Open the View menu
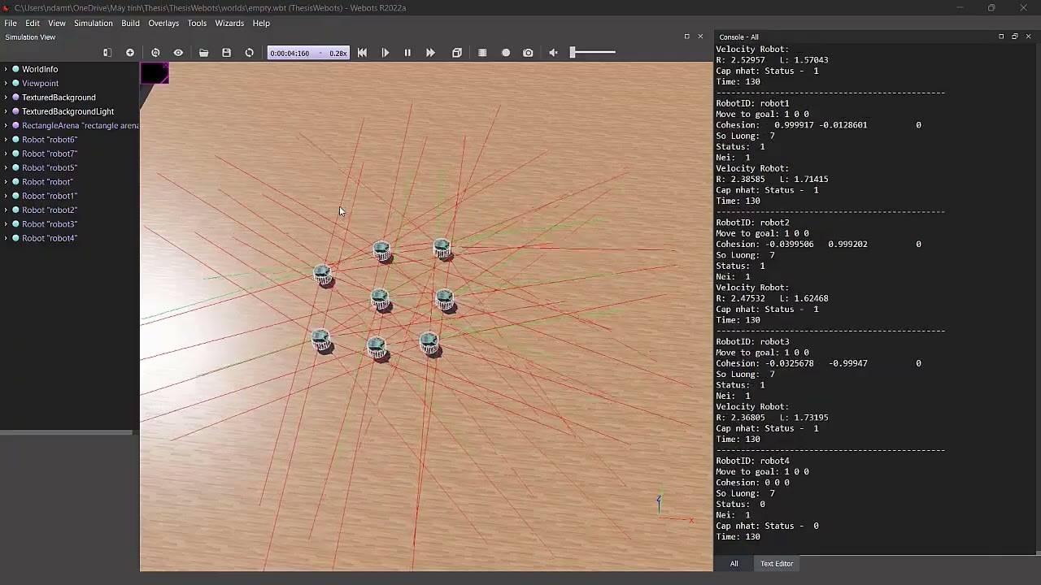The height and width of the screenshot is (585, 1041). click(x=57, y=23)
